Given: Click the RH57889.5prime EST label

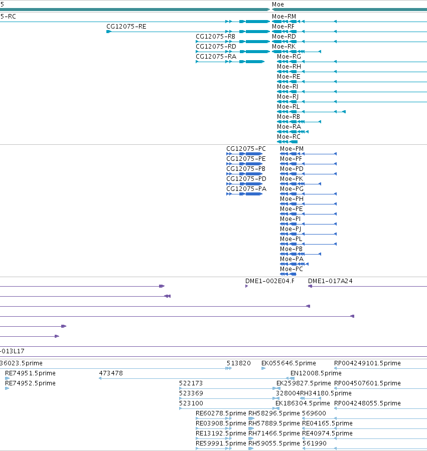Looking at the screenshot, I should 274,423.
